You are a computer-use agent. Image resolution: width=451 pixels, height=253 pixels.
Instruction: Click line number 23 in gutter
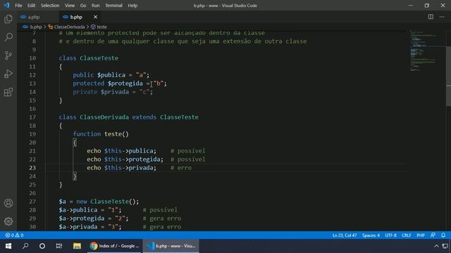point(32,168)
